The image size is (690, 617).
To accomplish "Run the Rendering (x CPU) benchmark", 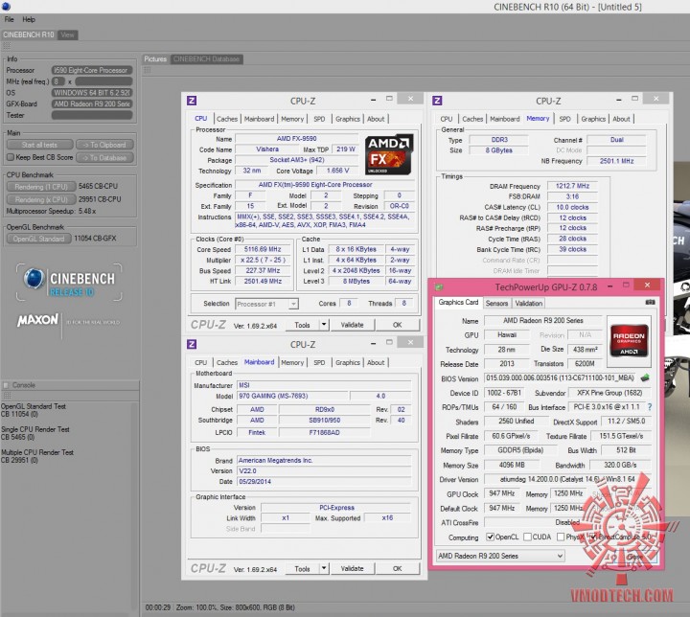I will coord(41,199).
